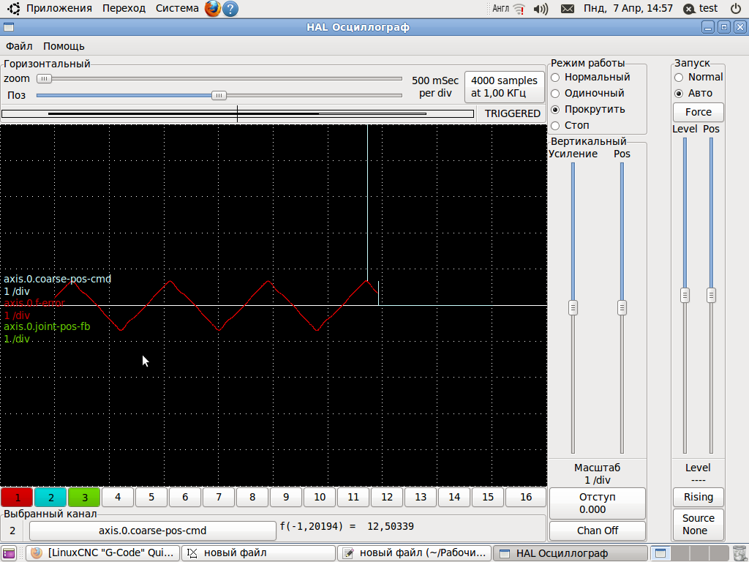Click the Chan Off button

[x=598, y=531]
